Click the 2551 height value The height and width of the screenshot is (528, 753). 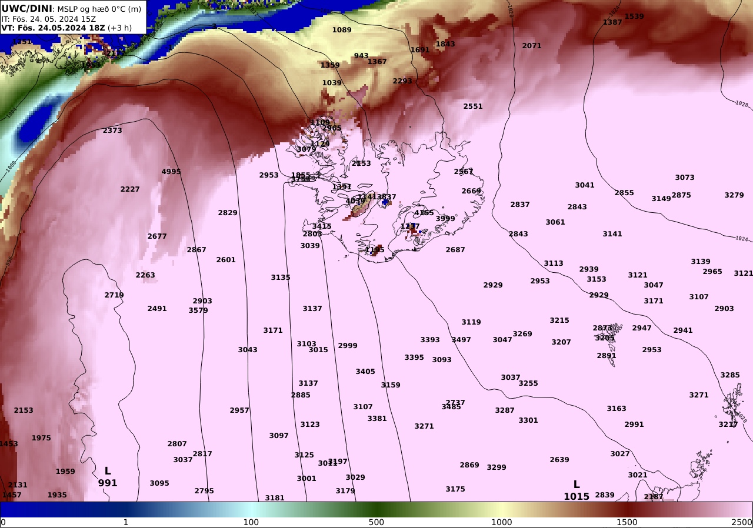click(x=473, y=107)
